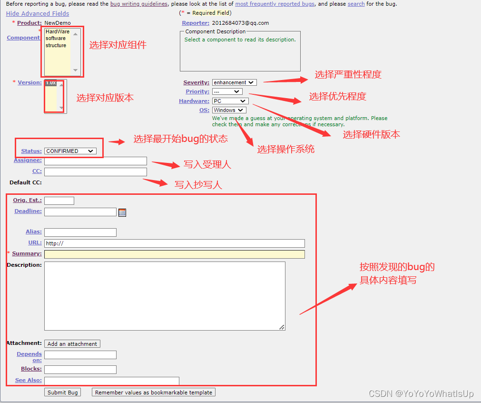Click into the URL field containing http://
This screenshot has width=481, height=403.
175,243
